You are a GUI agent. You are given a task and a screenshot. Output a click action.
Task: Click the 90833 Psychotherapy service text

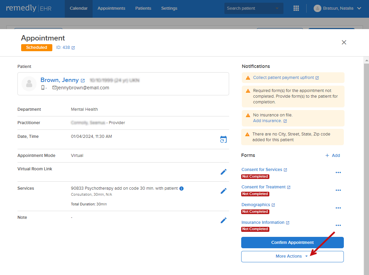pos(124,188)
